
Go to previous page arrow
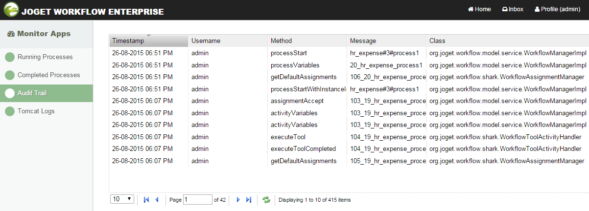[157, 200]
